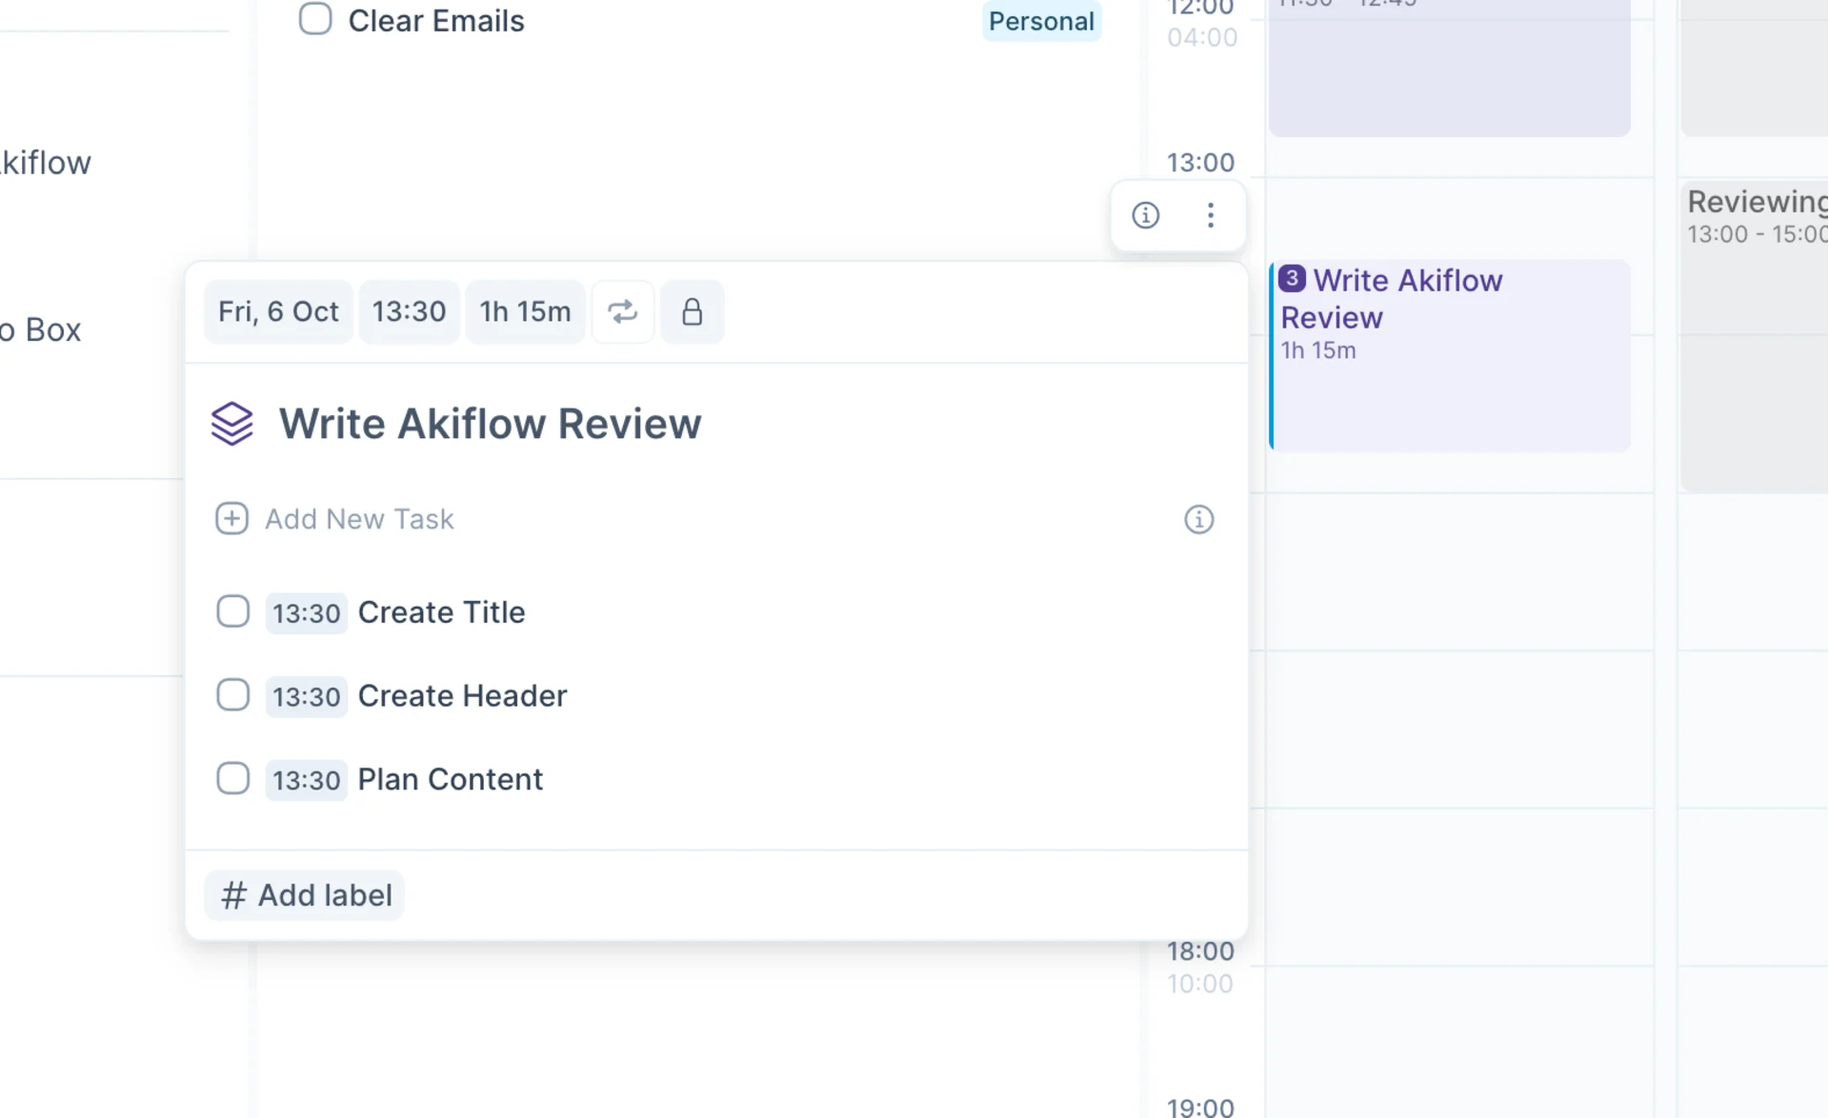
Task: Open the 1h 15m duration selector
Action: coord(525,311)
